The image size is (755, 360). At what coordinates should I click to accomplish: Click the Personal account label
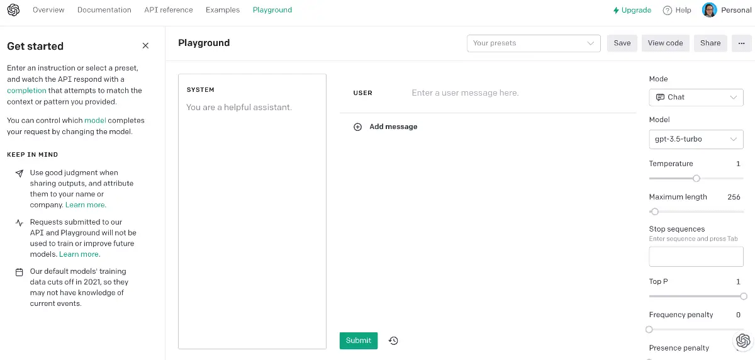pos(736,10)
